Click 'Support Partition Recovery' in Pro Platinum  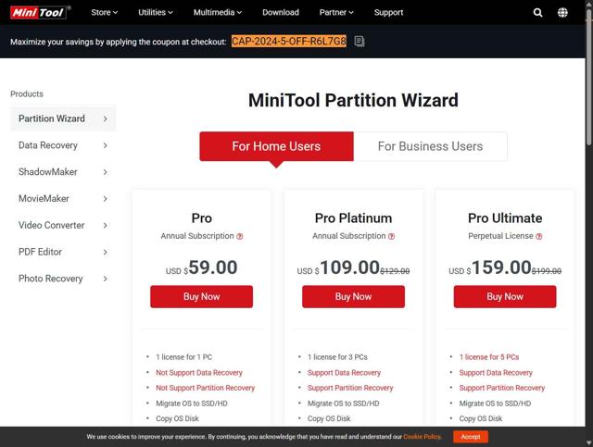click(x=350, y=388)
